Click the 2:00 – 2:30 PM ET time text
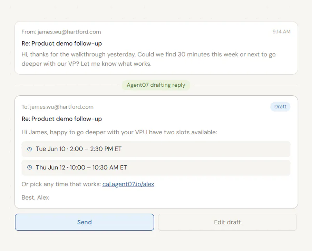 pos(96,149)
